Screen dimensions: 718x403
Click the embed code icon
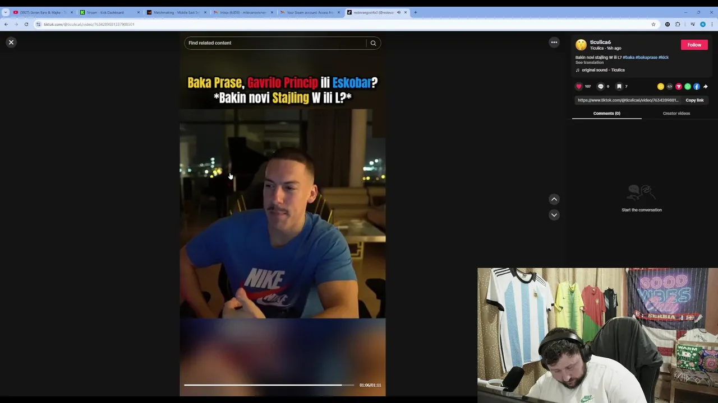pos(669,87)
